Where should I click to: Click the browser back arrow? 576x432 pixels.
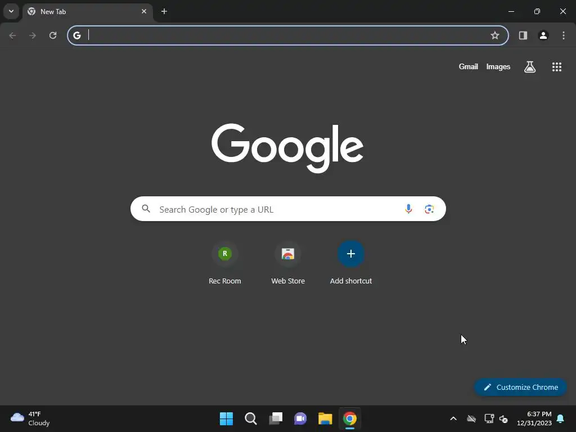click(12, 35)
